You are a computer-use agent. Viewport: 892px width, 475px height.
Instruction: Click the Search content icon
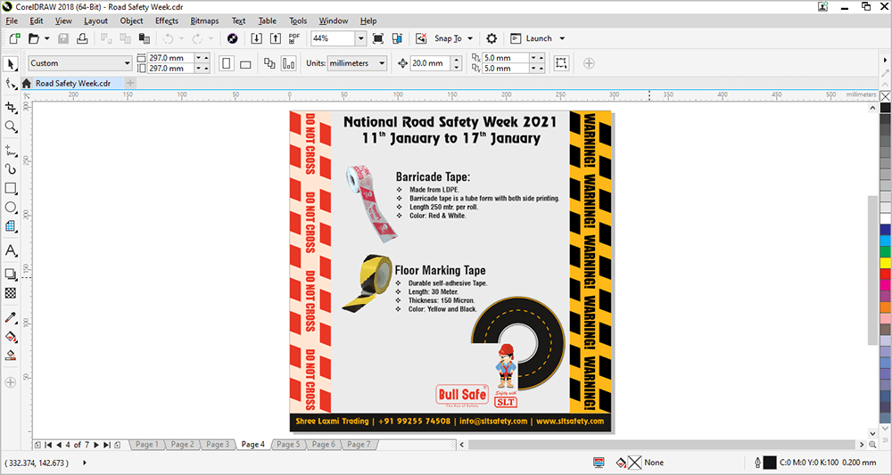tap(232, 38)
